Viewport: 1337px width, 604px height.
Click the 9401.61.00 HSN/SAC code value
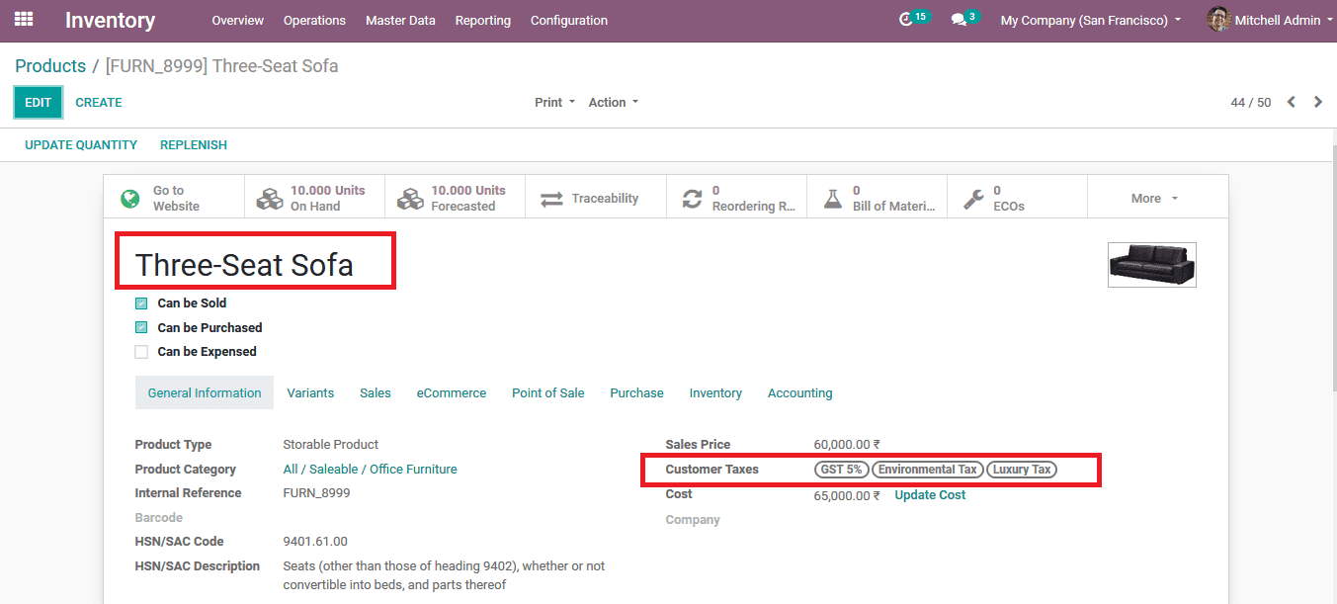click(x=315, y=542)
